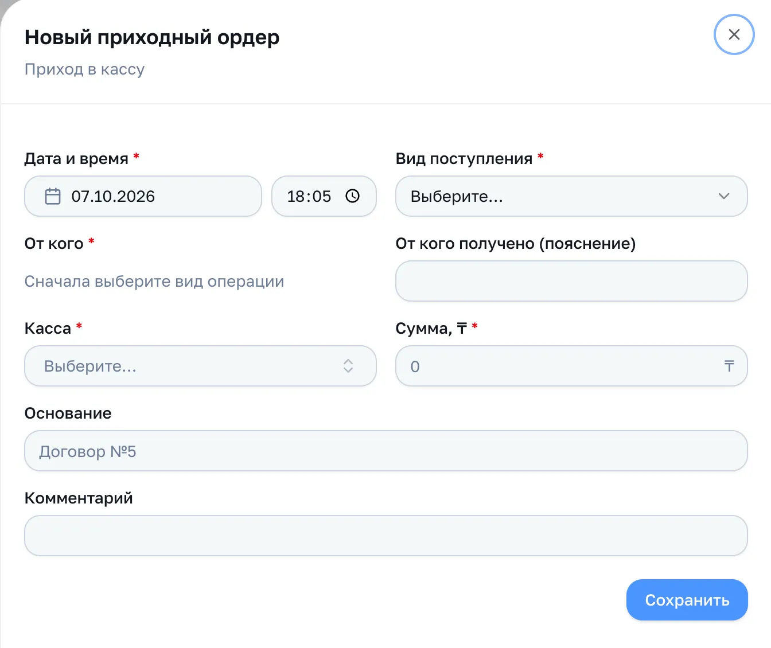
Task: Expand the Вид поступления dropdown chevron
Action: [x=724, y=196]
